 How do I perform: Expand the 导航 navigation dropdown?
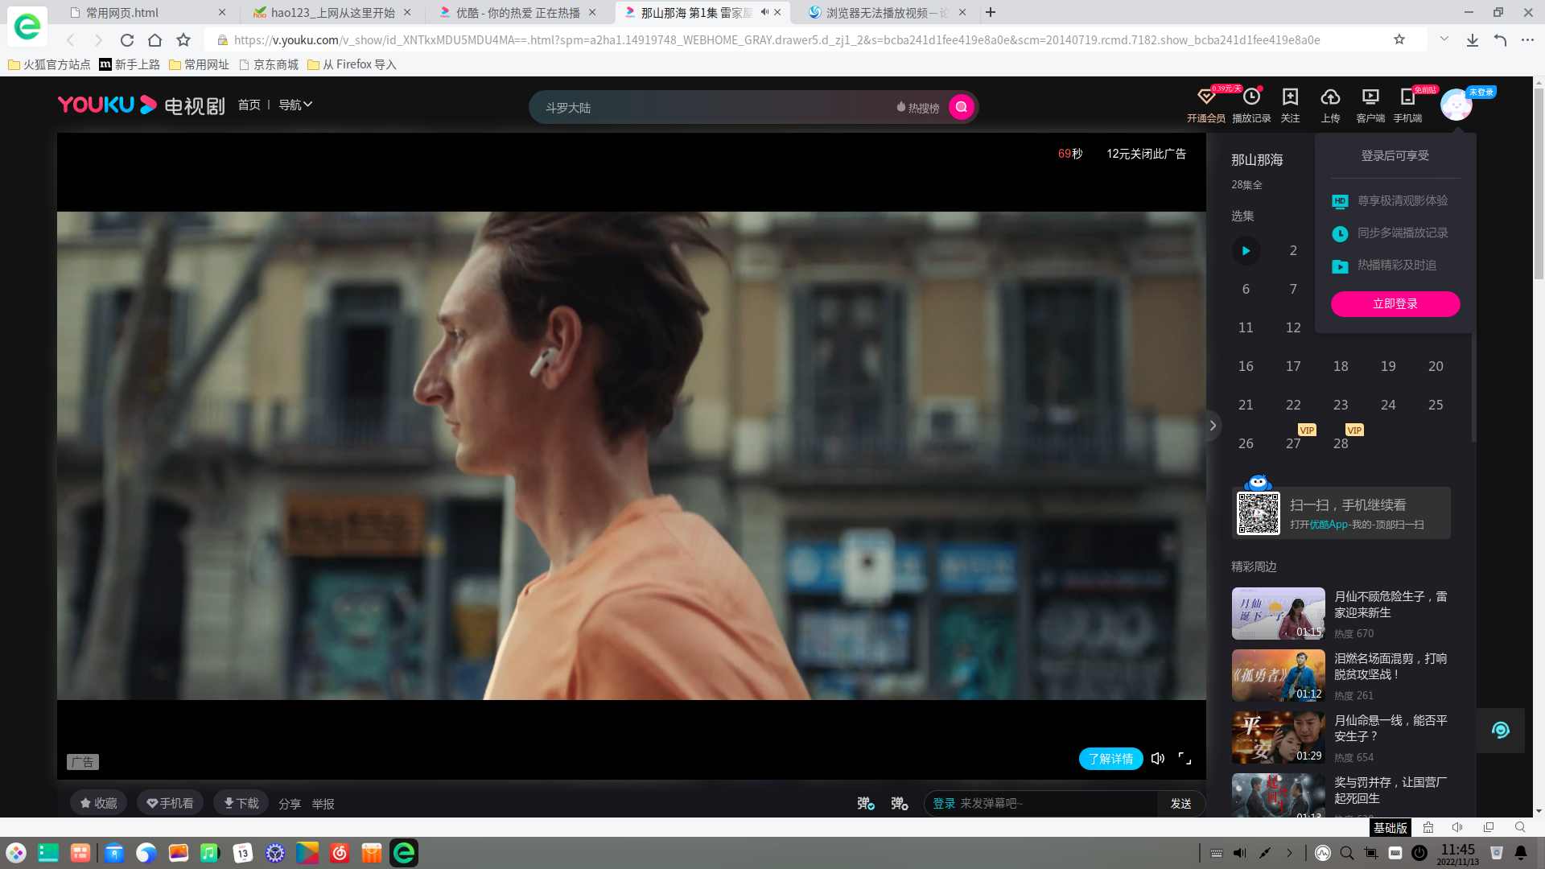pyautogui.click(x=295, y=105)
